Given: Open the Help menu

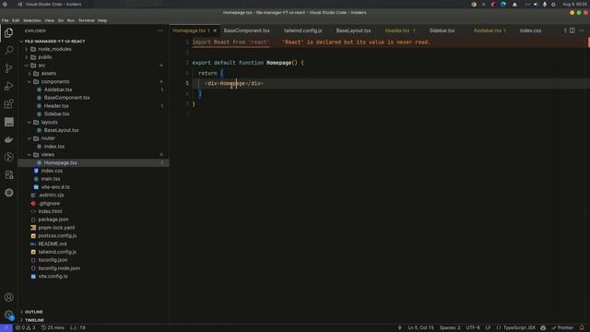Looking at the screenshot, I should coord(102,20).
